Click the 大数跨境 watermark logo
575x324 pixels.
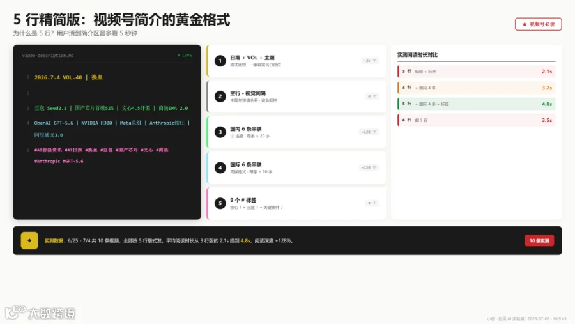[40, 312]
